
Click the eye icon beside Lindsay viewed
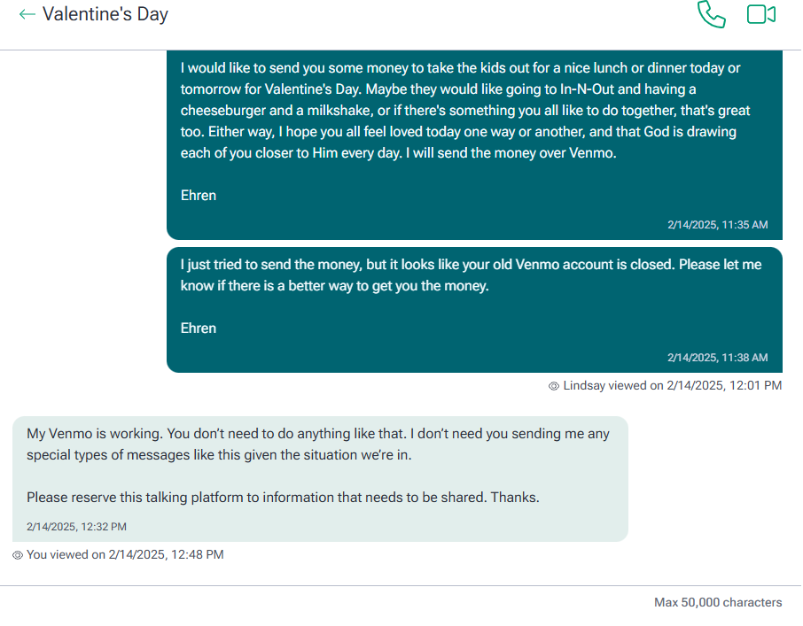pyautogui.click(x=554, y=386)
